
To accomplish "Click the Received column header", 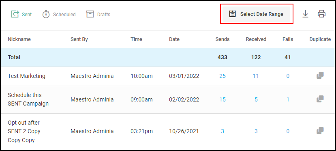I will (256, 39).
